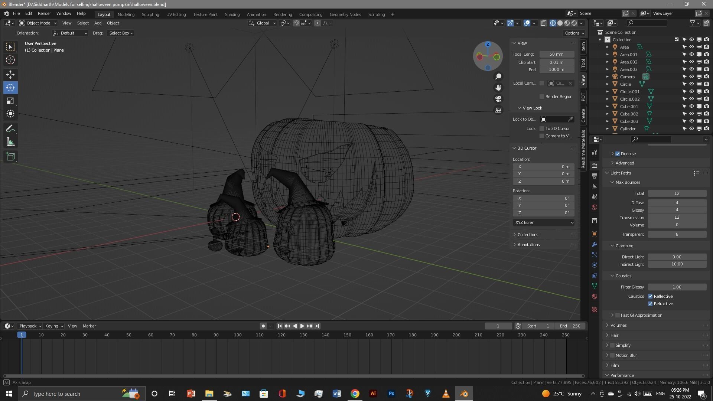Open Output properties tab
The width and height of the screenshot is (713, 401).
[x=595, y=176]
